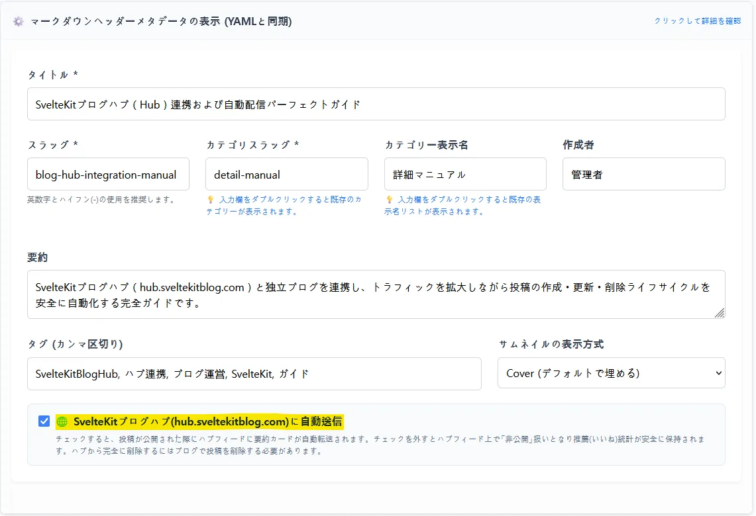The height and width of the screenshot is (516, 756).
Task: Click the gear icon in metadata header
Action: [x=19, y=21]
